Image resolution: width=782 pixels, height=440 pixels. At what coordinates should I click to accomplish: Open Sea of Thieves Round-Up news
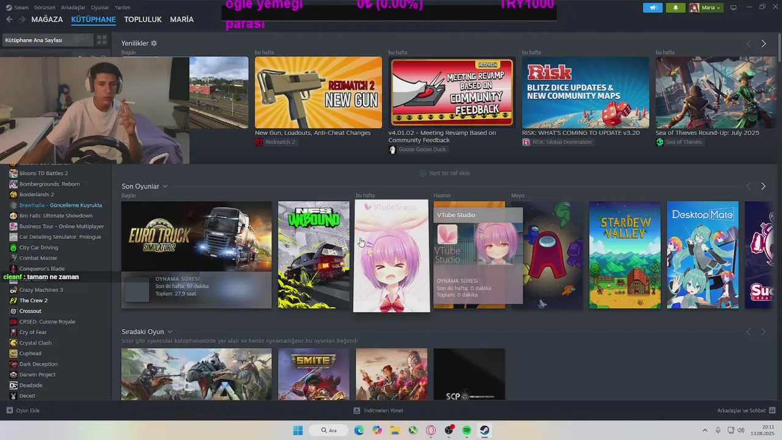click(x=715, y=92)
